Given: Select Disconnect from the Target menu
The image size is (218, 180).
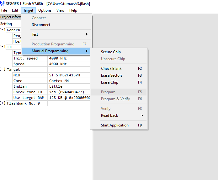Looking at the screenshot, I should [x=57, y=25].
